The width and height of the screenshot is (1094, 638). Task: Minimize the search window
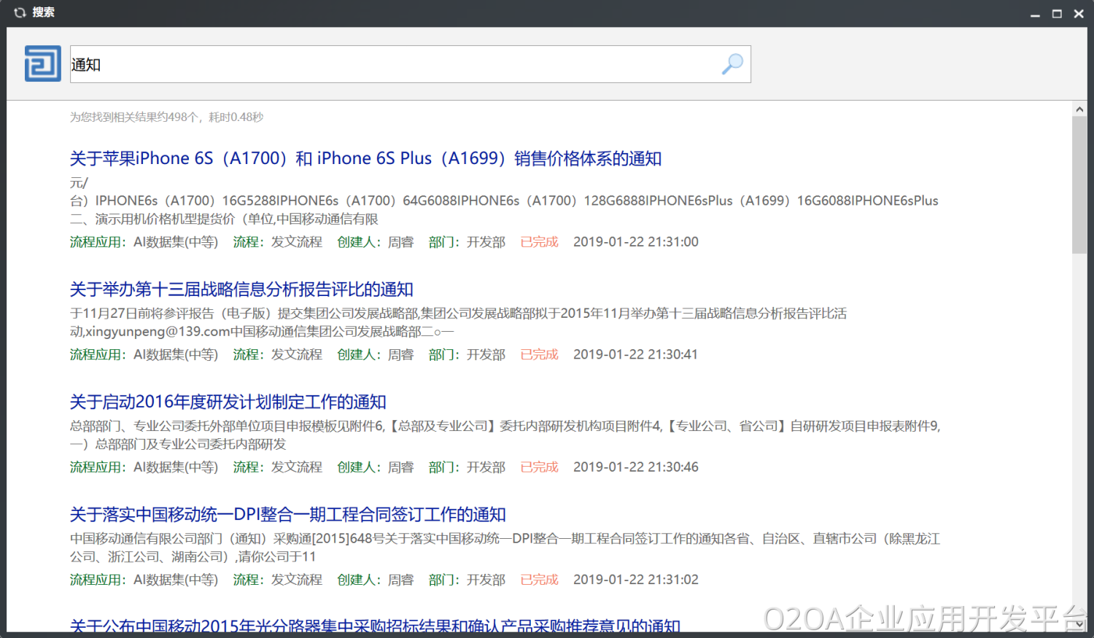click(x=1035, y=14)
